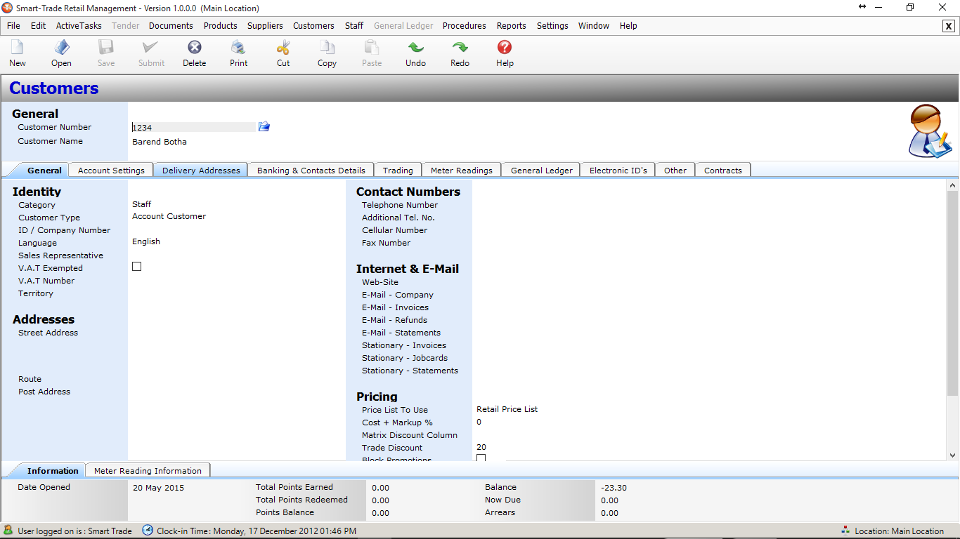
Task: Expand the Procedures menu
Action: [x=464, y=26]
